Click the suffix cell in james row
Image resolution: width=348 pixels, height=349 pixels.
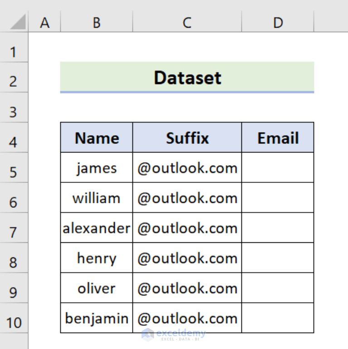(187, 167)
